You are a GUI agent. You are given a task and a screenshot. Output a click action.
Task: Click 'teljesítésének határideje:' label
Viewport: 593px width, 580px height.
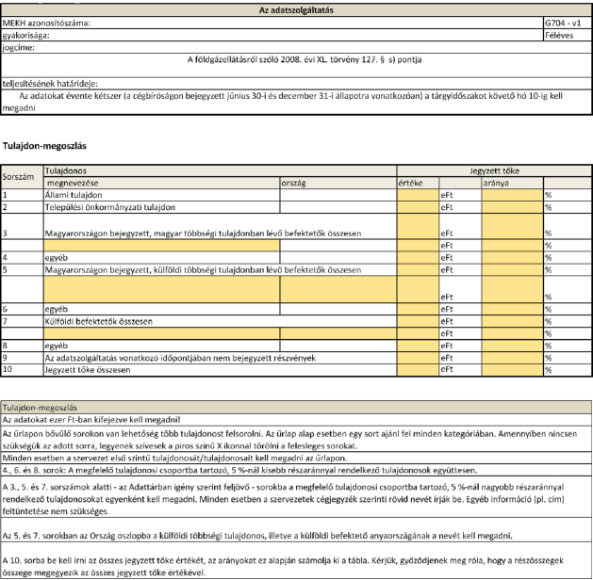click(50, 84)
